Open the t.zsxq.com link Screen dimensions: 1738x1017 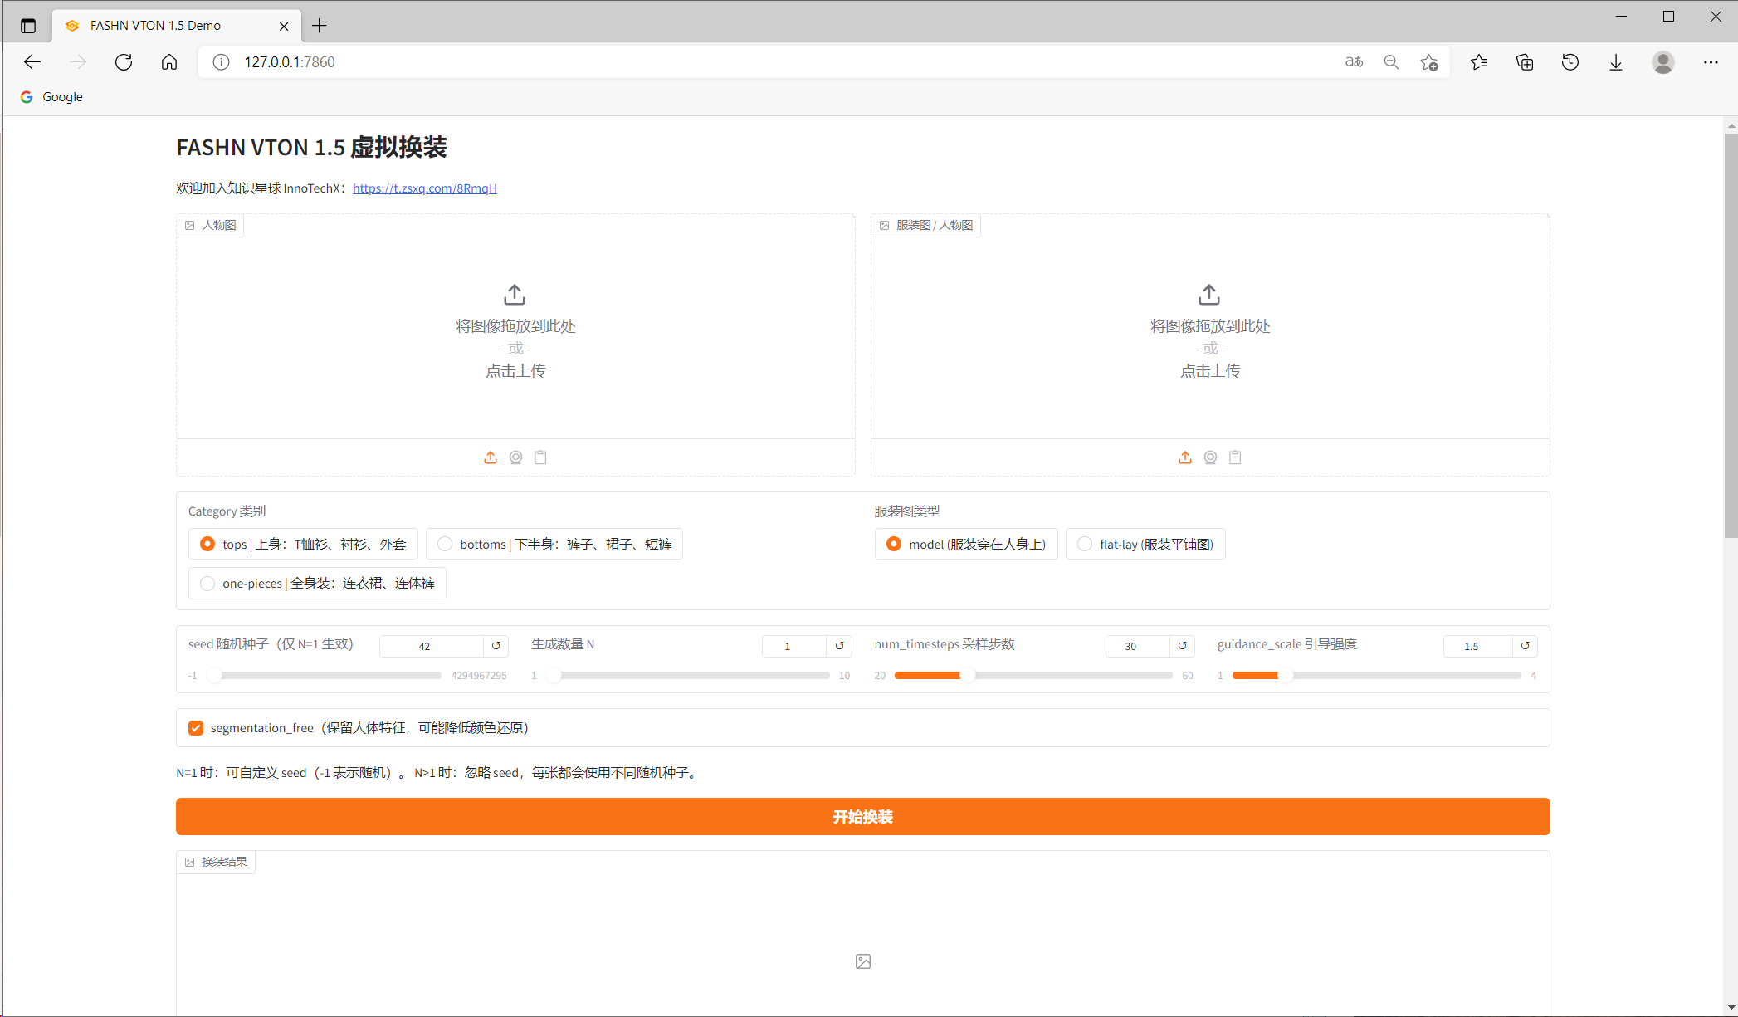pyautogui.click(x=424, y=188)
